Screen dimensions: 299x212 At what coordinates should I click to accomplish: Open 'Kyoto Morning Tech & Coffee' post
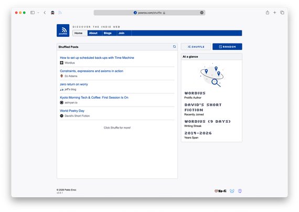[x=94, y=98]
